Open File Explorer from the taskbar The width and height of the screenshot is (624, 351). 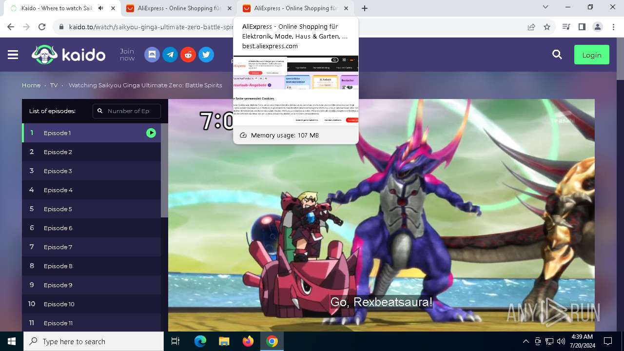pyautogui.click(x=224, y=341)
